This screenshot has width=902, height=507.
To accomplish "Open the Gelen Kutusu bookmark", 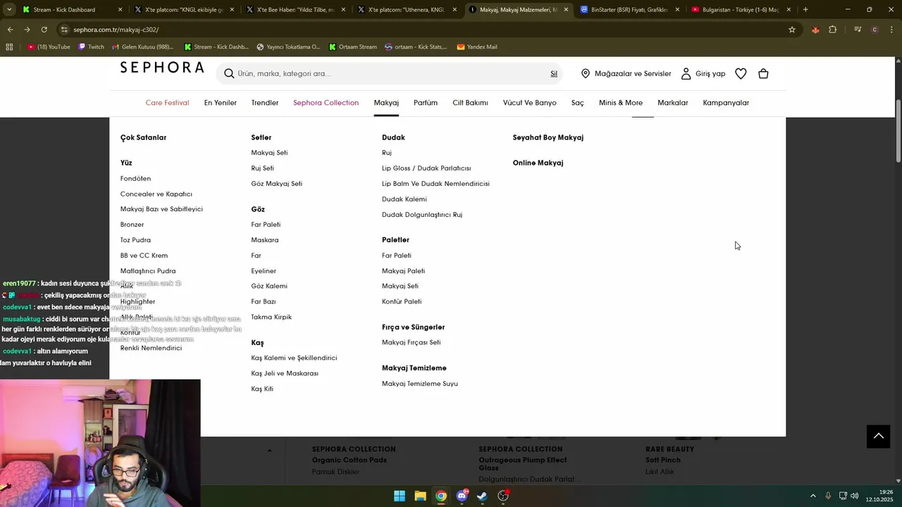I will pyautogui.click(x=142, y=46).
